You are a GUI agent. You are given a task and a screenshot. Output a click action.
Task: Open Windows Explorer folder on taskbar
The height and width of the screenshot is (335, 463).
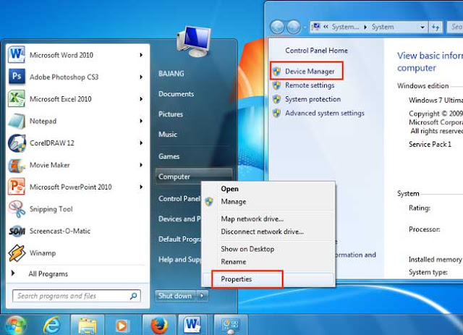[x=88, y=326]
